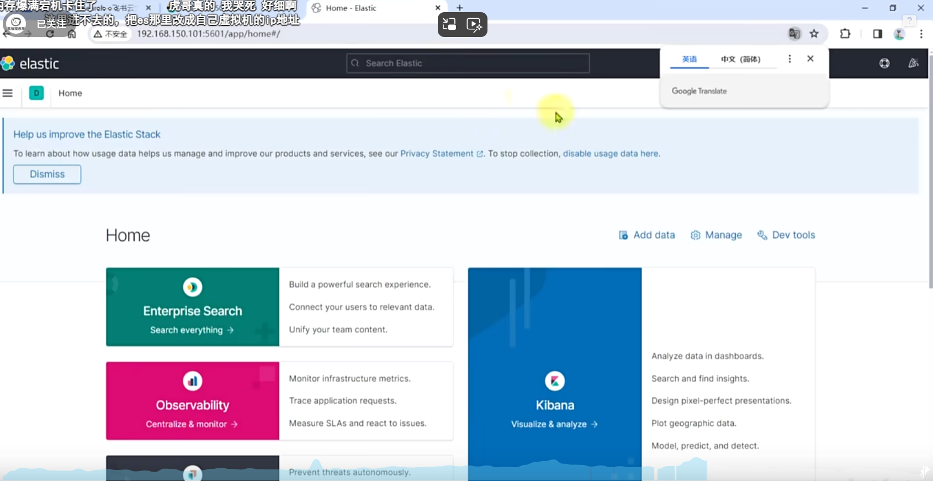Click the green D space avatar
Screen dimensions: 933x481
[x=36, y=93]
